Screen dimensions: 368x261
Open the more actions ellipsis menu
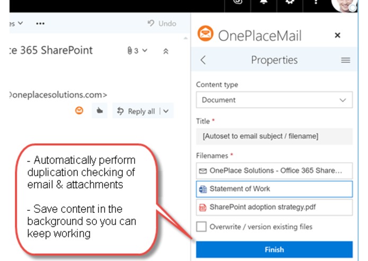pos(40,23)
